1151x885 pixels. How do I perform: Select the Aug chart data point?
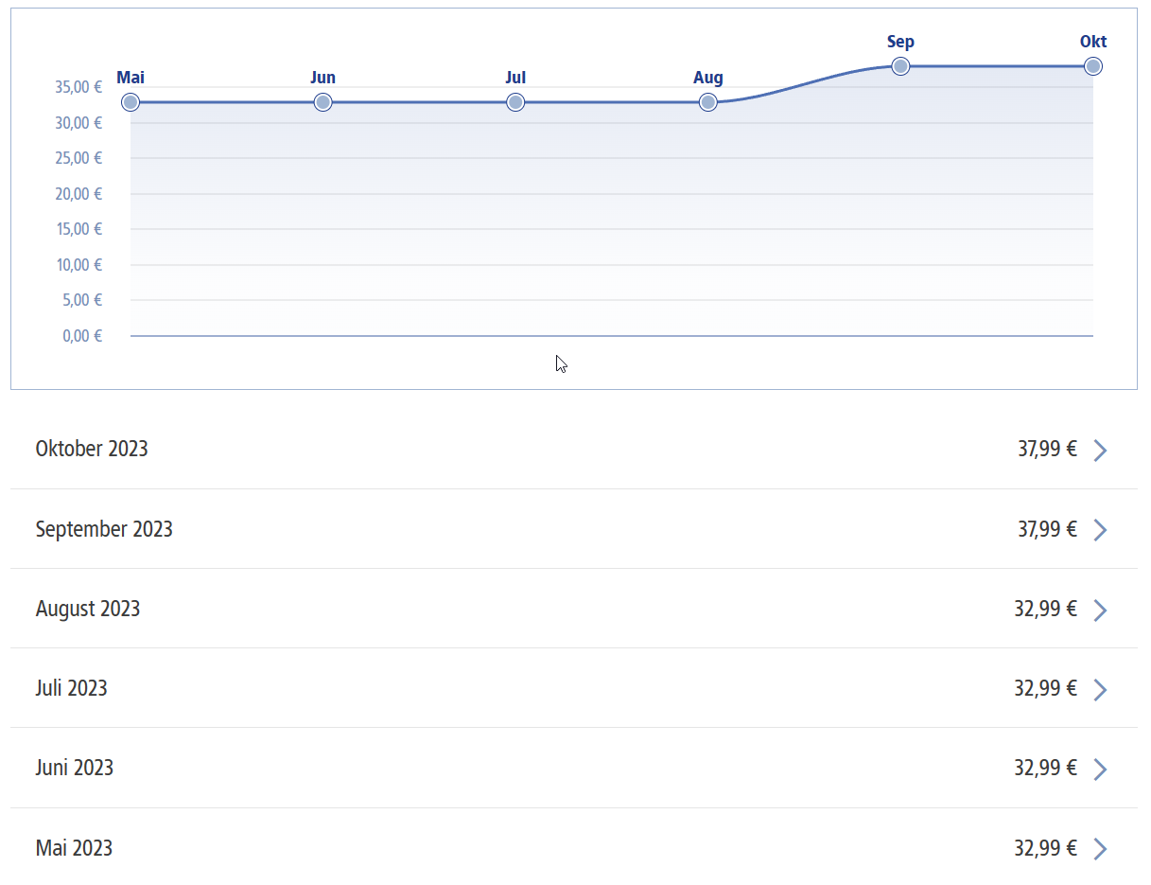[x=708, y=102]
